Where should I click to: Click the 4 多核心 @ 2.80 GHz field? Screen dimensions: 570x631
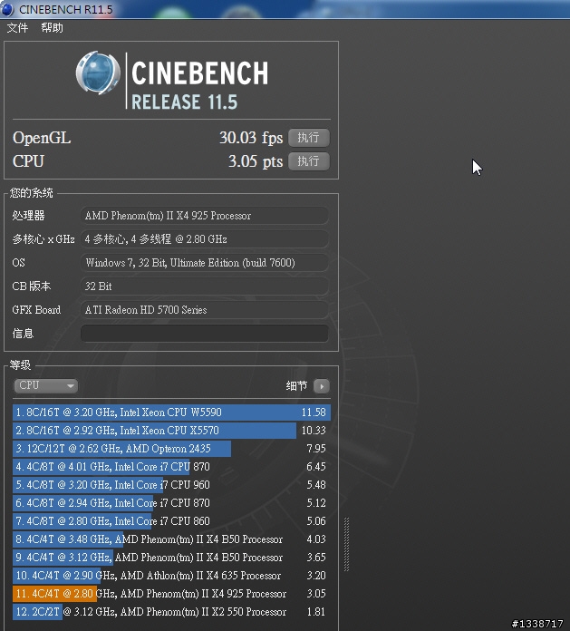click(x=204, y=239)
